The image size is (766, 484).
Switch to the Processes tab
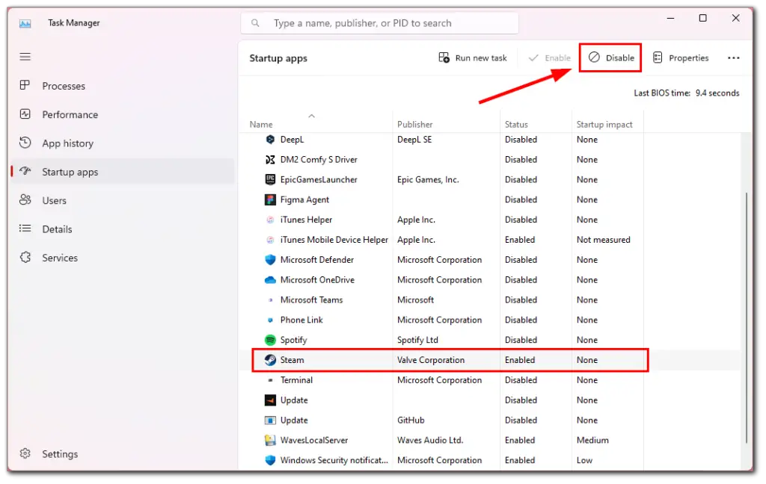point(64,86)
